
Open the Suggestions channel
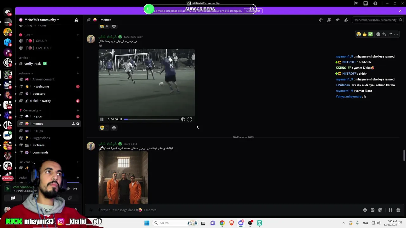(x=49, y=138)
